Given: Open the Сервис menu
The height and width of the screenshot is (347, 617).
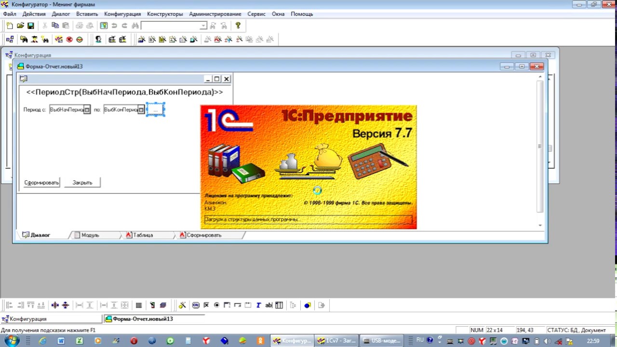Looking at the screenshot, I should 256,14.
